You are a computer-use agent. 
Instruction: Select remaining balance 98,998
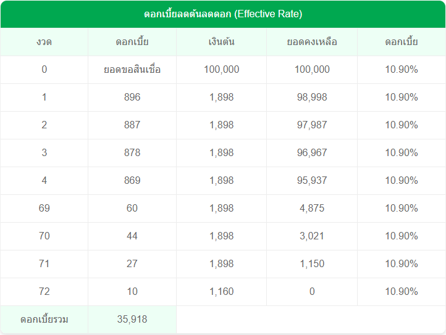click(312, 97)
